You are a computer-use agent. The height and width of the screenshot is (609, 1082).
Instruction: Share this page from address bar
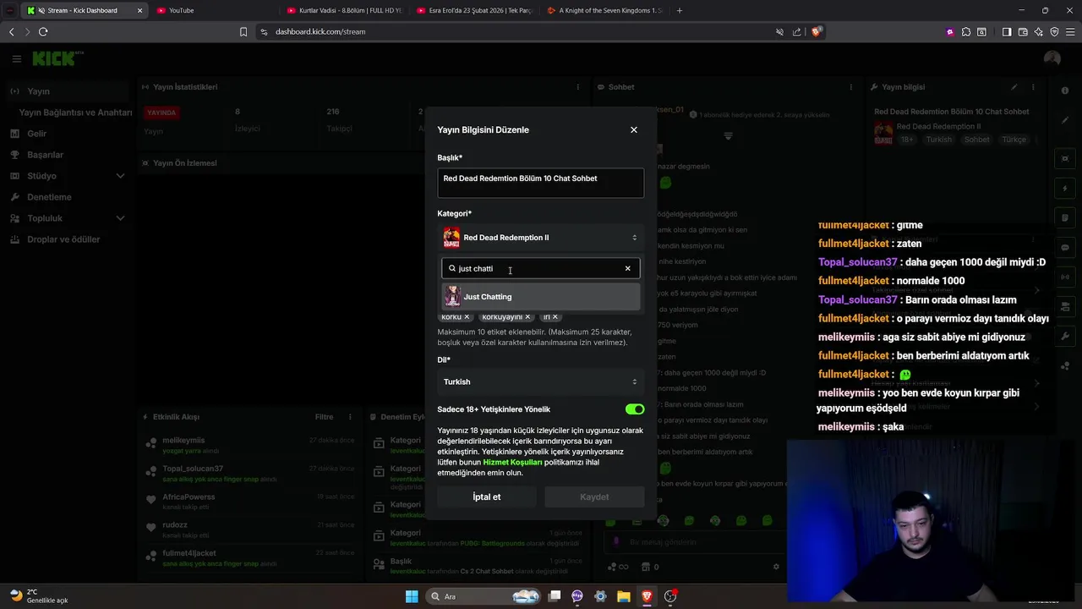point(796,31)
